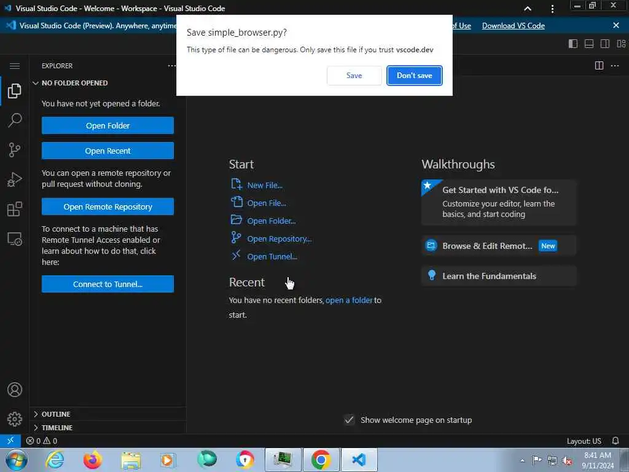Click the upward chevron in title bar
Viewport: 629px width, 472px height.
pyautogui.click(x=528, y=9)
